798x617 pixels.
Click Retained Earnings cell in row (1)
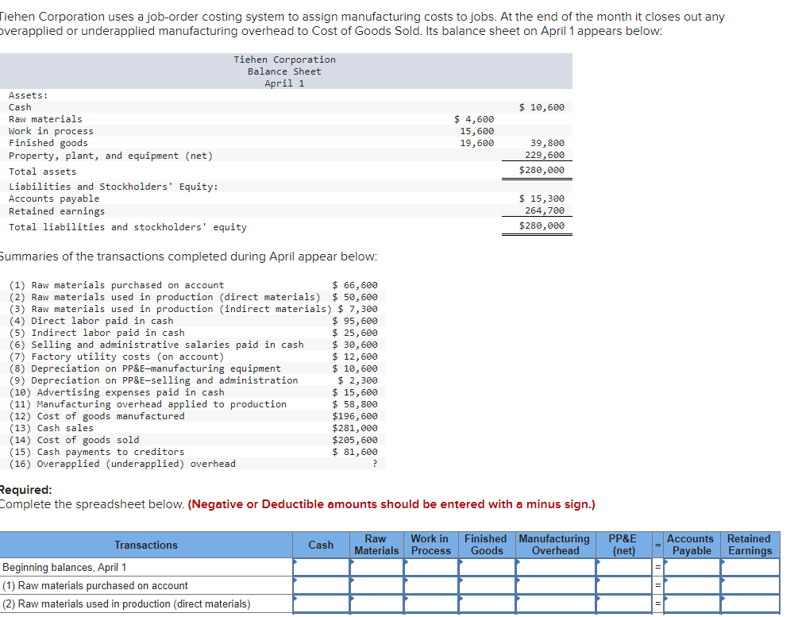tap(750, 585)
